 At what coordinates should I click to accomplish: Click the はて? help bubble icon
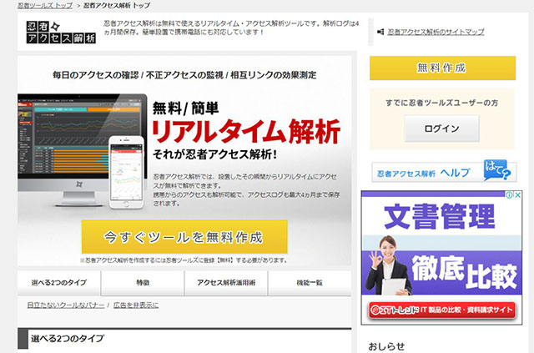pos(500,172)
